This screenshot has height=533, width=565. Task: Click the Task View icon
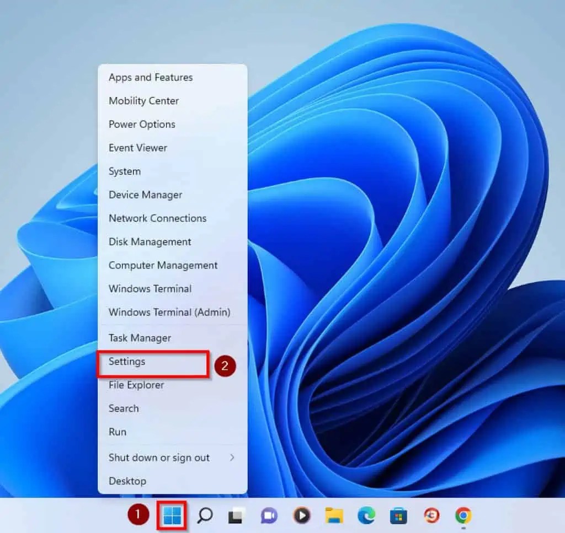pos(236,516)
